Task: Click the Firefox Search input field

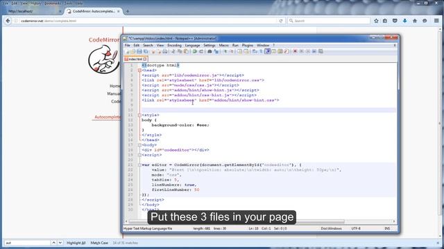Action: pyautogui.click(x=328, y=21)
